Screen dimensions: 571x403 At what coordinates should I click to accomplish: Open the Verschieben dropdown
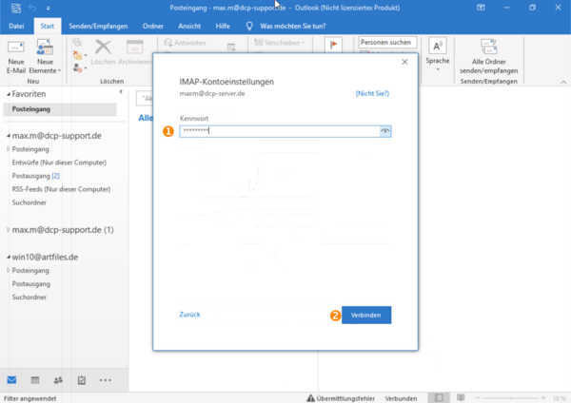click(x=280, y=43)
